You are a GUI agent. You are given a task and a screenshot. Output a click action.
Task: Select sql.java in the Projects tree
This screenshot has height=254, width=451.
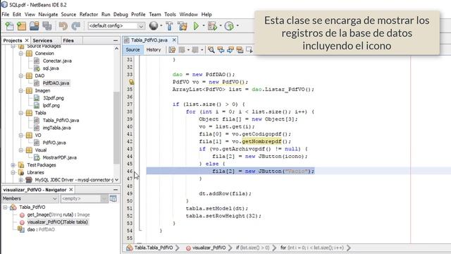[51, 68]
